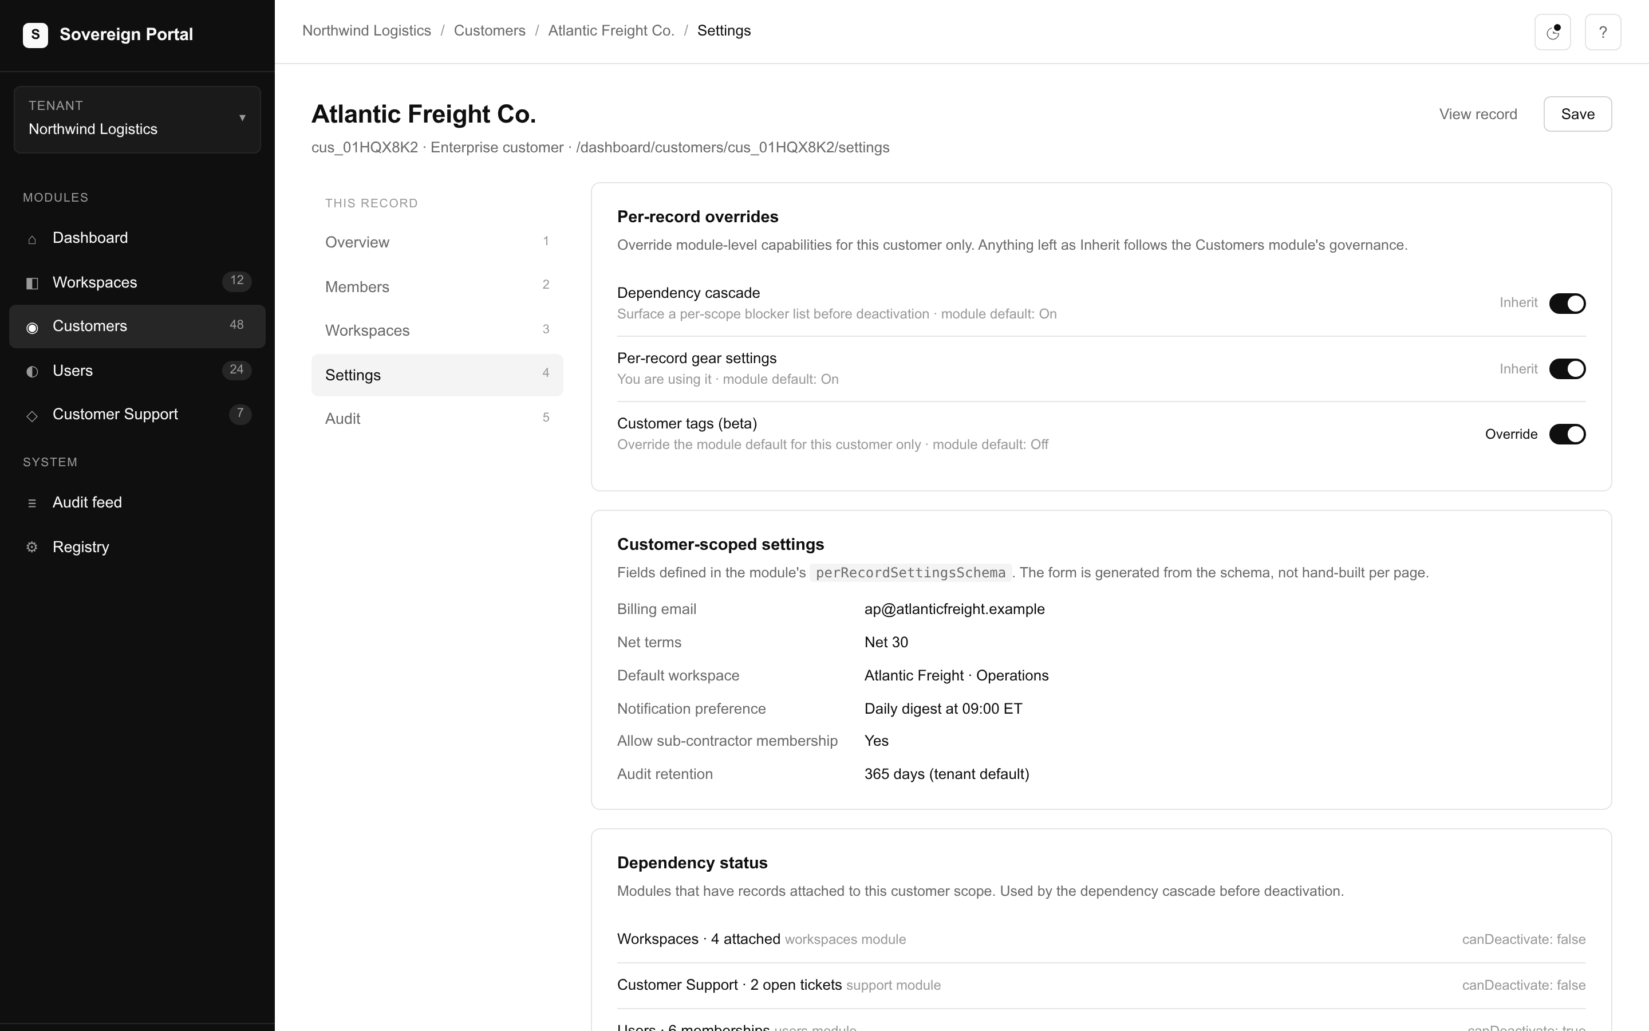
Task: Click the Users count badge 24
Action: click(236, 369)
